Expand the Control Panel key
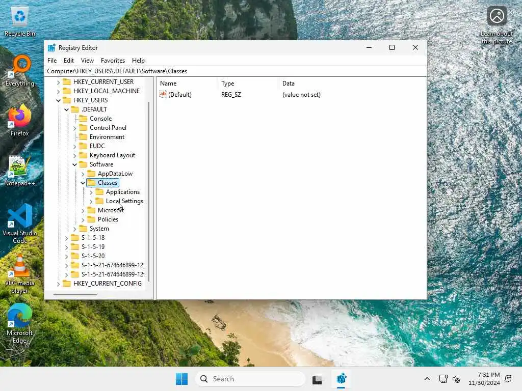The width and height of the screenshot is (522, 391). [x=74, y=128]
